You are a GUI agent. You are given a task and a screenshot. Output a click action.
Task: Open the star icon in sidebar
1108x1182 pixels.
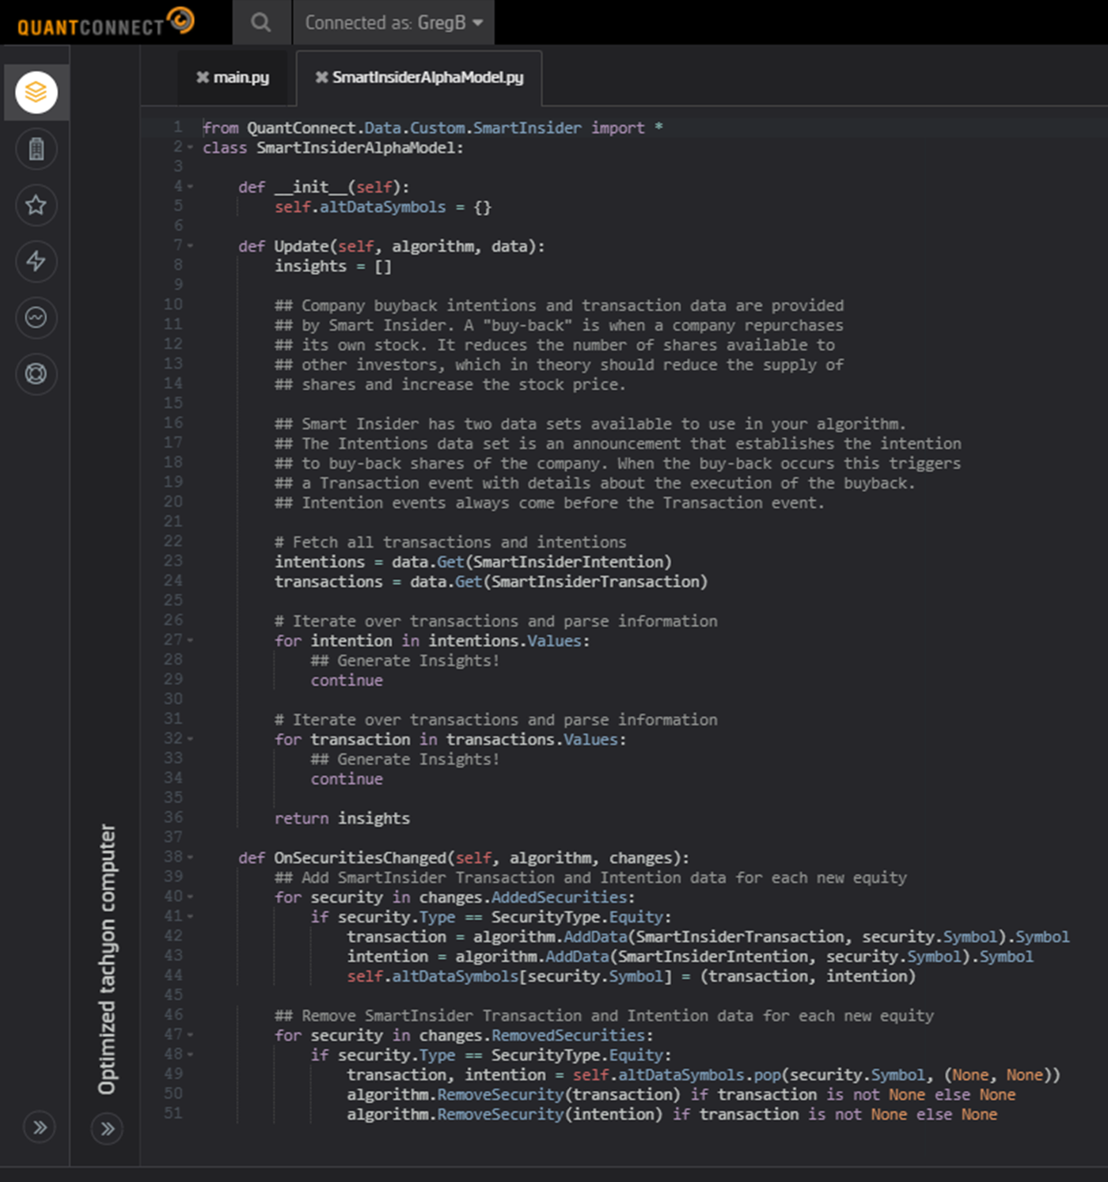click(x=36, y=206)
